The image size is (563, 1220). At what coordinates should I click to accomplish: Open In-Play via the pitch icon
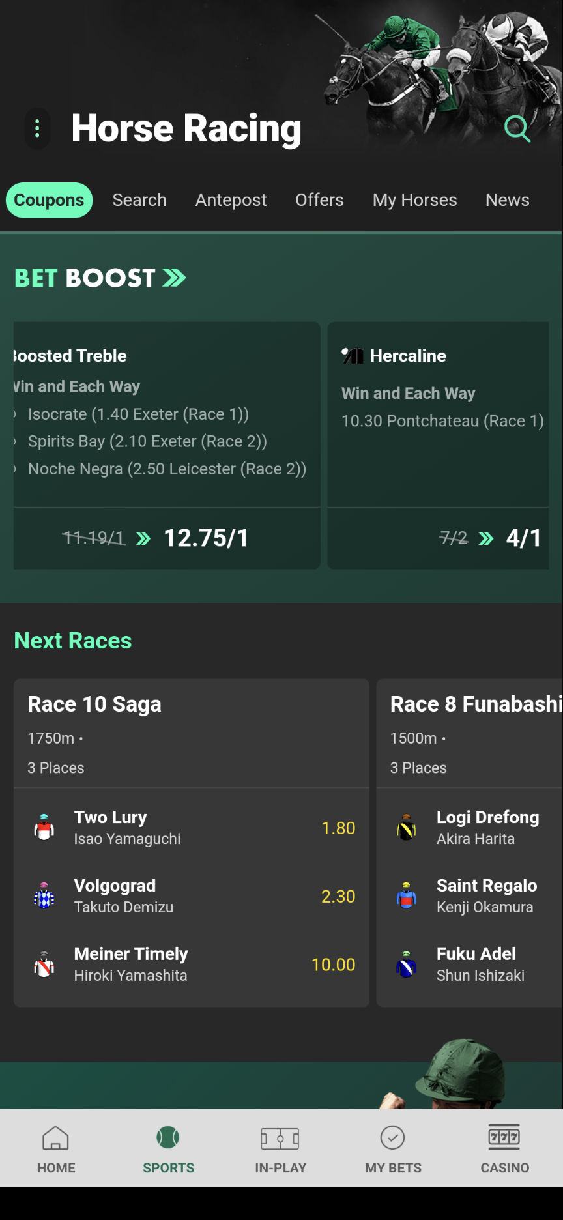click(281, 1137)
